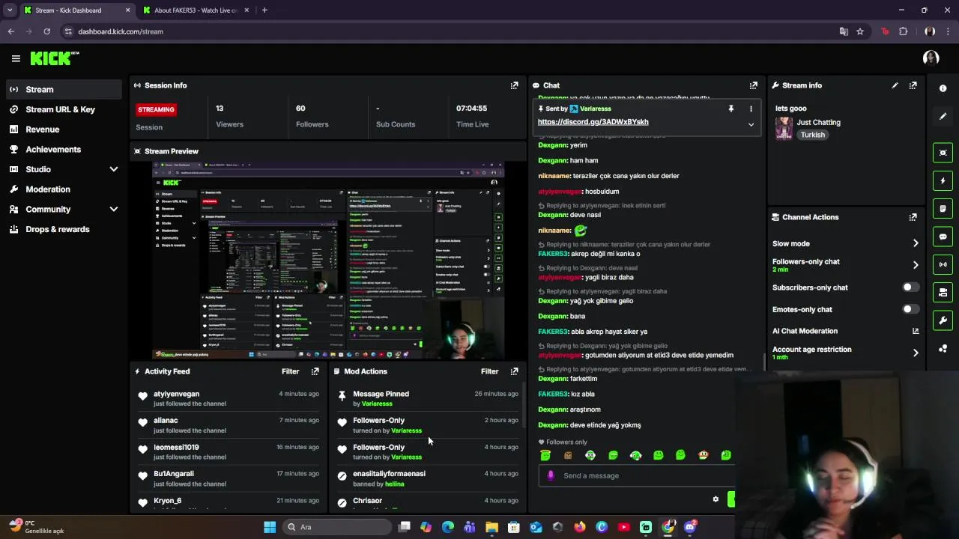
Task: Click the browser address bar
Action: (x=450, y=31)
